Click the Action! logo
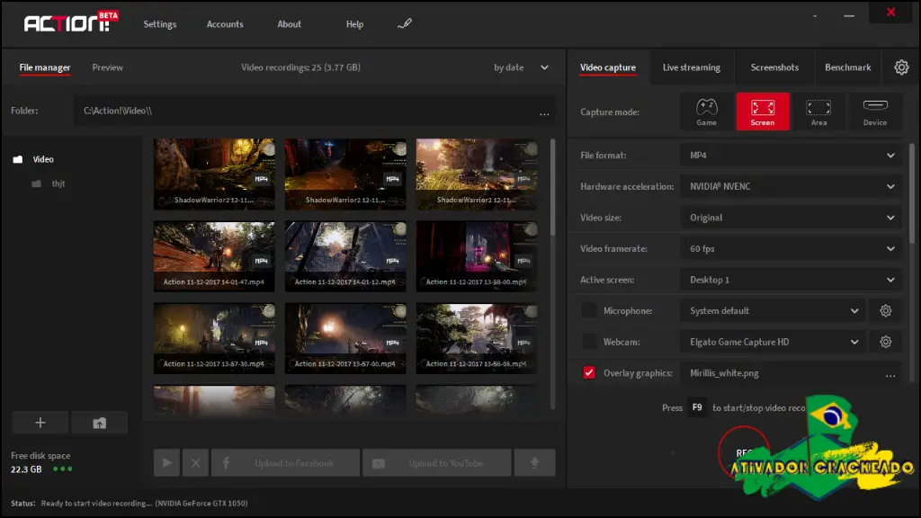 70,22
